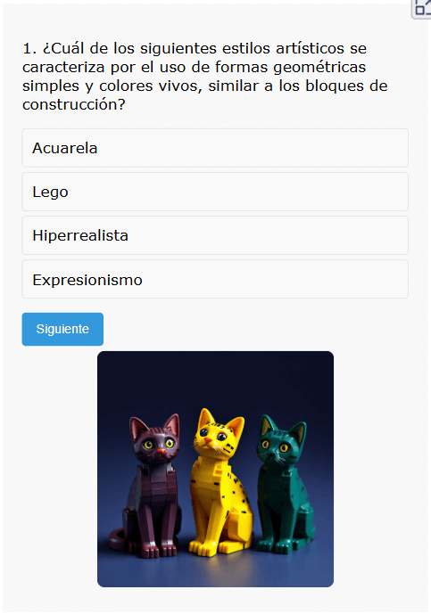Click the yellow cat's orange nose
This screenshot has height=614, width=431.
click(208, 440)
